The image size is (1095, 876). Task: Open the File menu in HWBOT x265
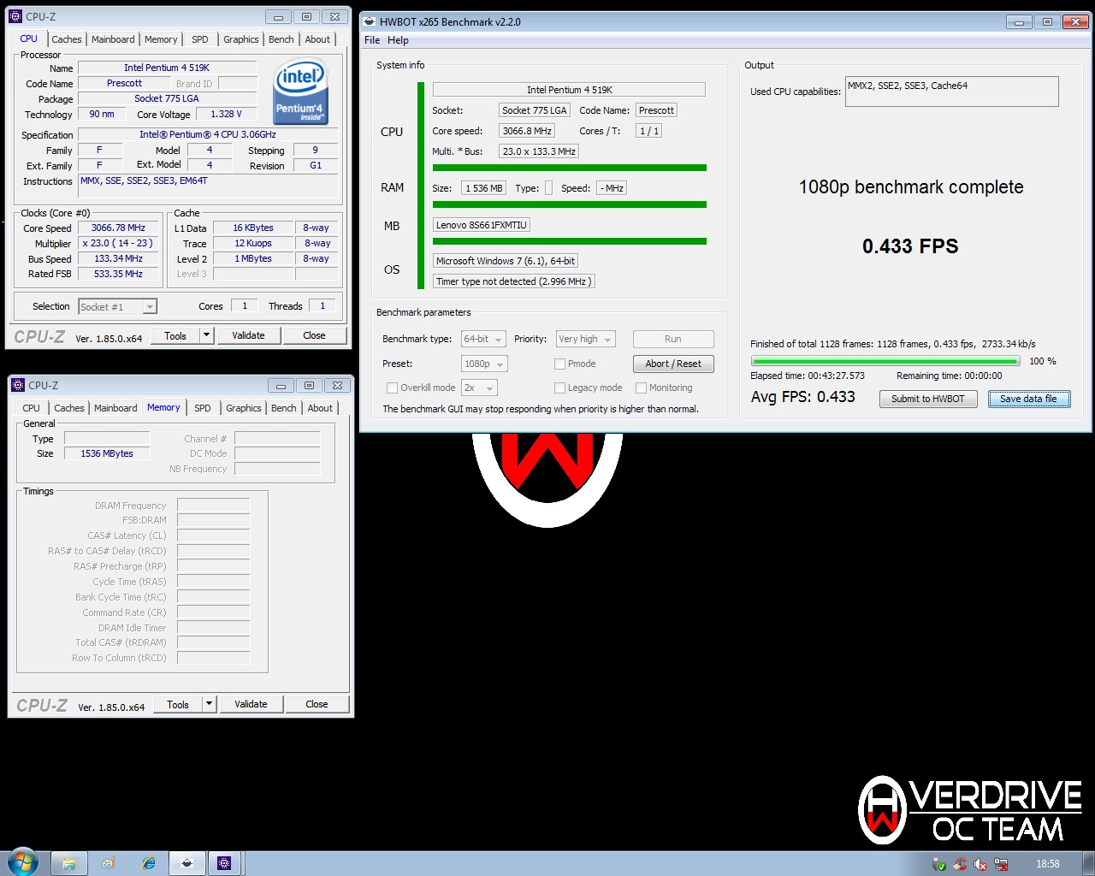[372, 40]
